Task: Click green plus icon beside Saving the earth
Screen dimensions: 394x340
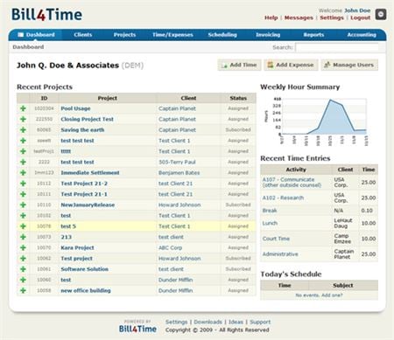Action: coord(23,130)
